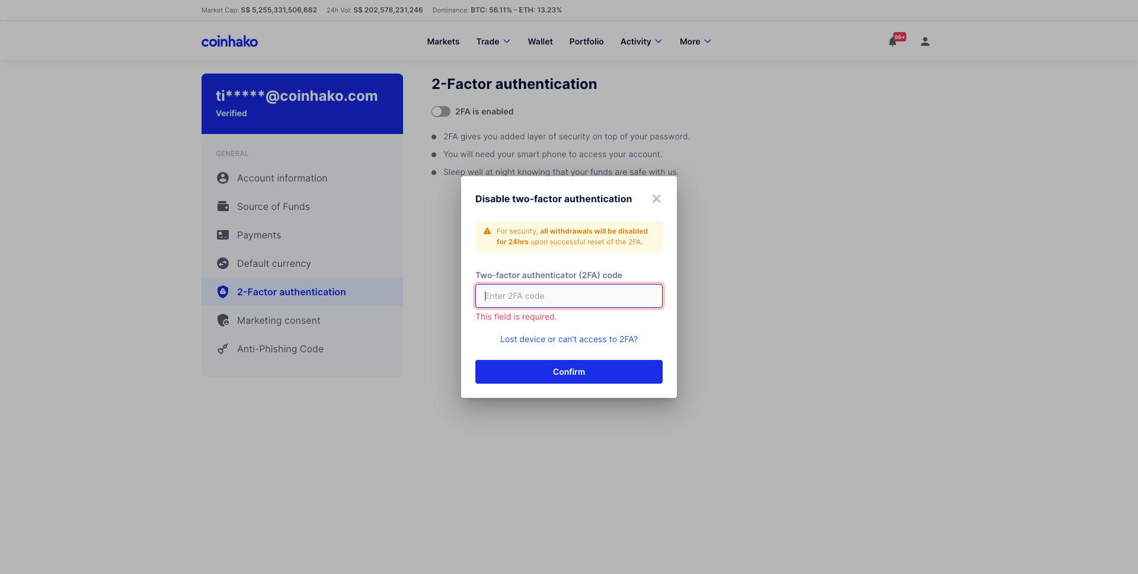Click the 2-Factor authentication shield icon
The width and height of the screenshot is (1138, 574).
(223, 292)
